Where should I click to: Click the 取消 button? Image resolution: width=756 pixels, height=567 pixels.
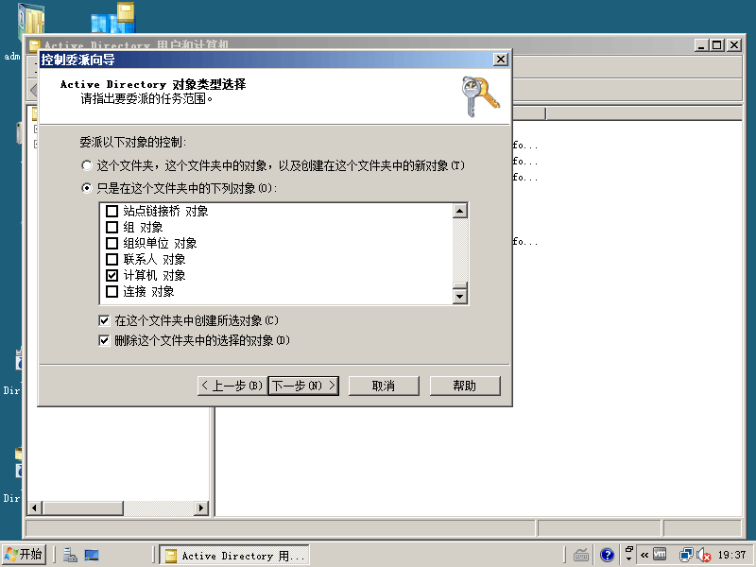pyautogui.click(x=384, y=386)
